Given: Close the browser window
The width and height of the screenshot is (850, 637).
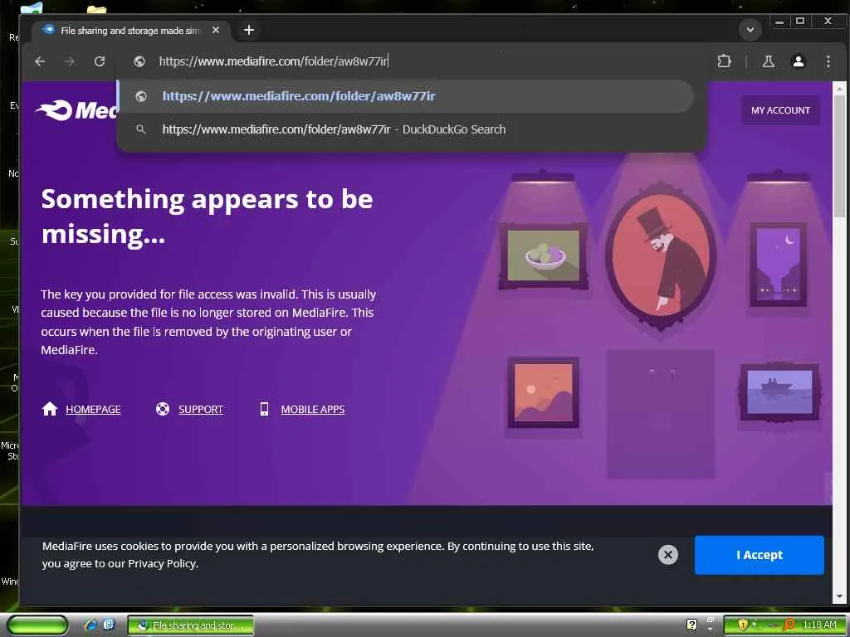Looking at the screenshot, I should tap(828, 22).
